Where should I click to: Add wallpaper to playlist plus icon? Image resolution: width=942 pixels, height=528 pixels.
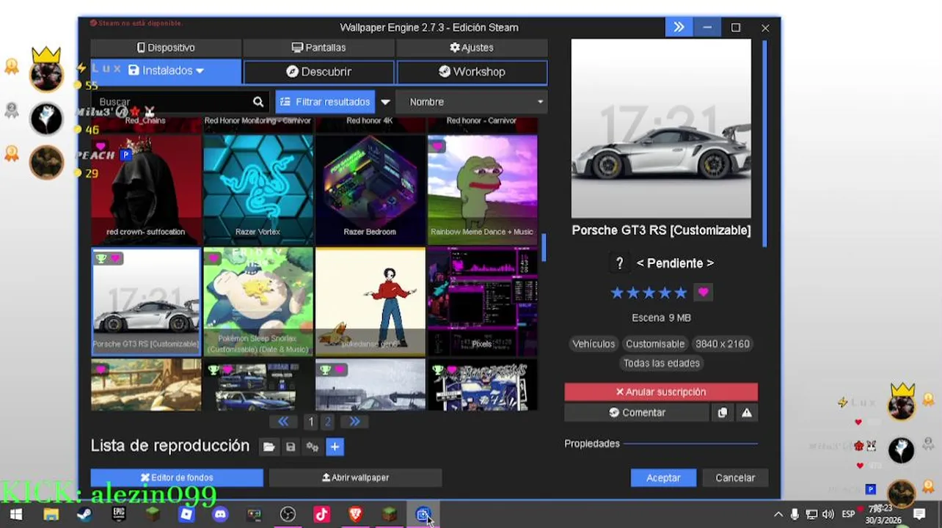pyautogui.click(x=335, y=447)
